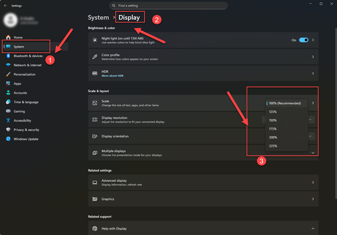
Task: Open Night light settings chevron
Action: [x=313, y=40]
